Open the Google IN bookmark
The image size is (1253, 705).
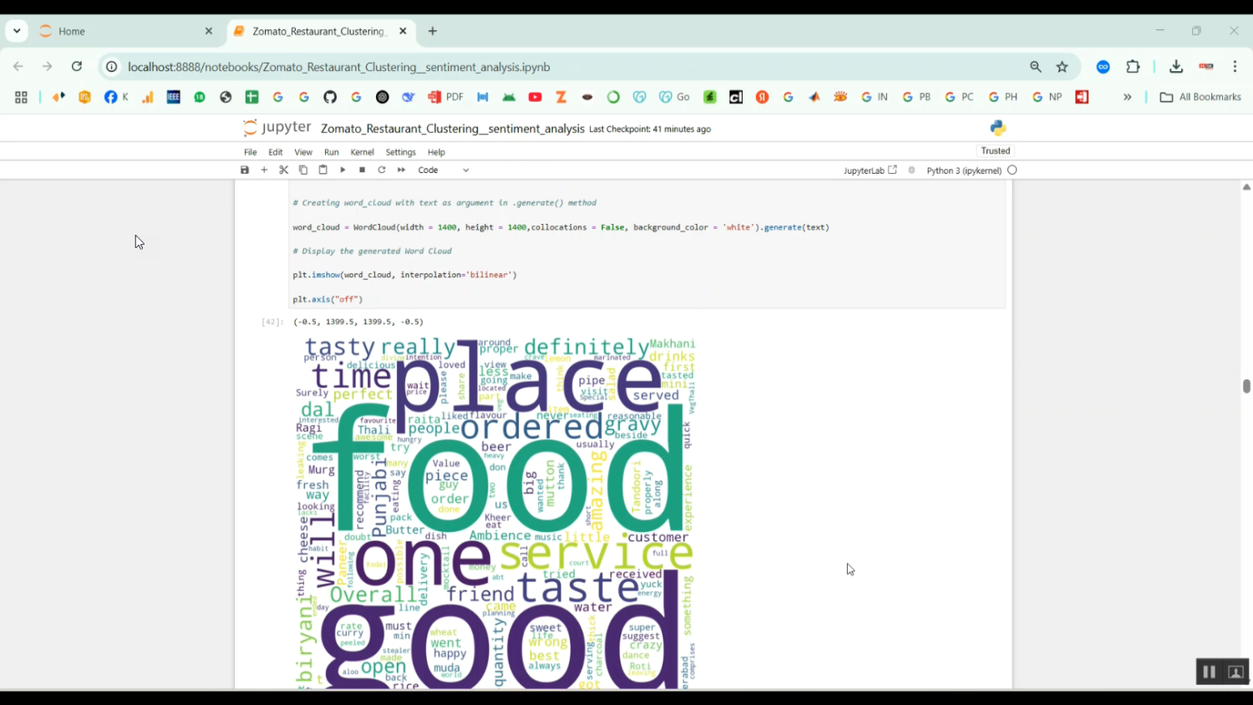[875, 97]
